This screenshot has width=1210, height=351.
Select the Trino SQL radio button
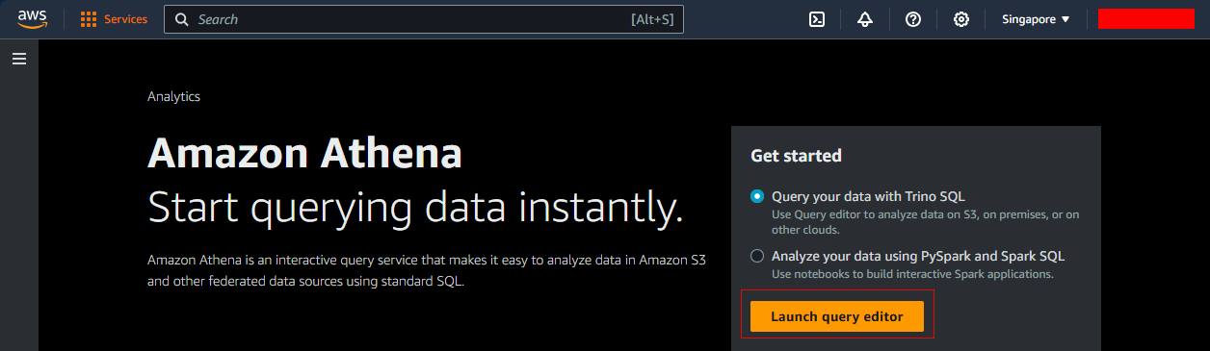click(757, 196)
